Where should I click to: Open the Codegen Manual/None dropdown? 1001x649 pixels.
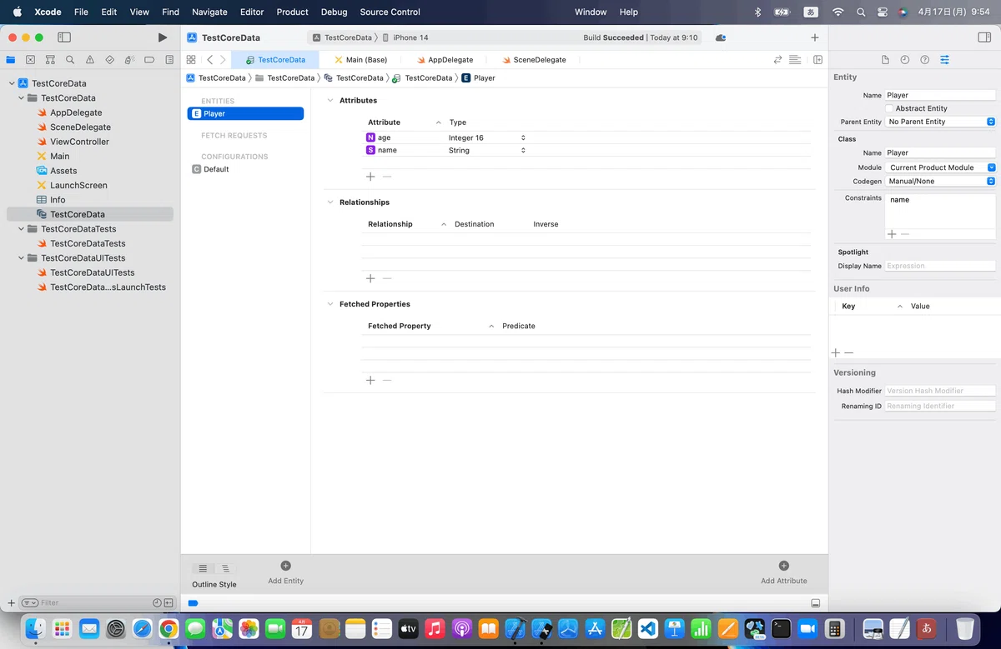940,181
